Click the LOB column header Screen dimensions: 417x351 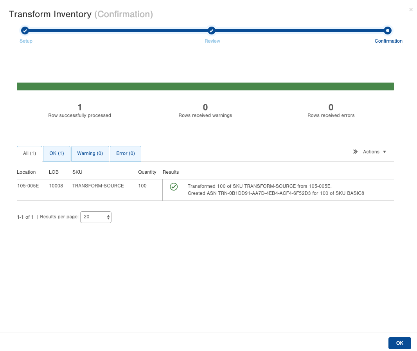tap(54, 172)
